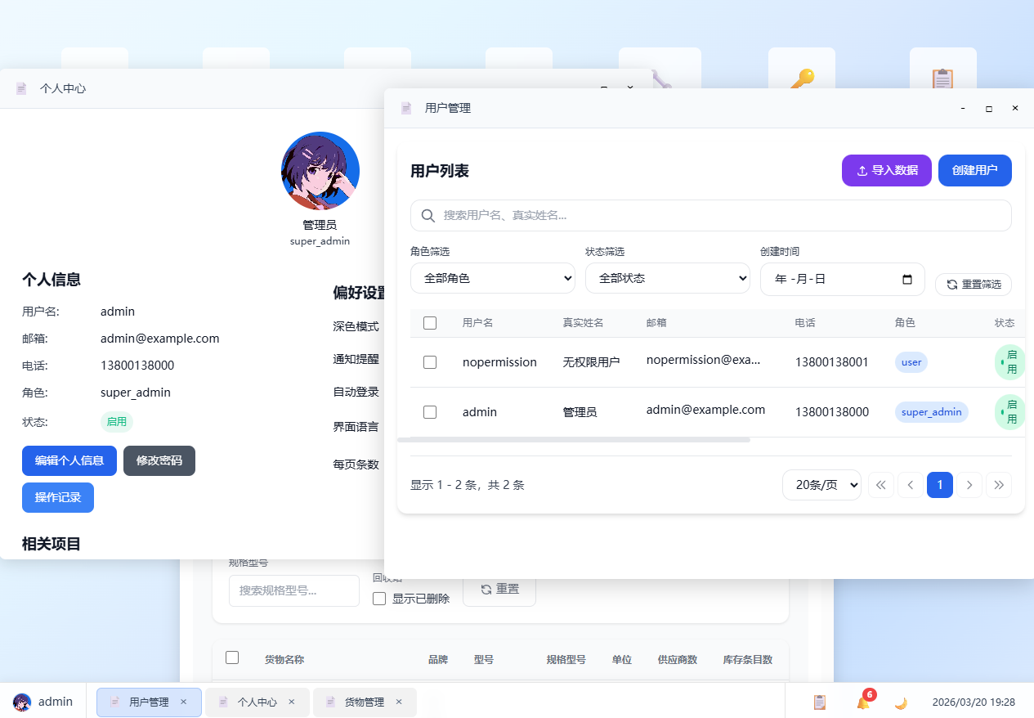
Task: Click the notification bell icon in taskbar
Action: [862, 702]
